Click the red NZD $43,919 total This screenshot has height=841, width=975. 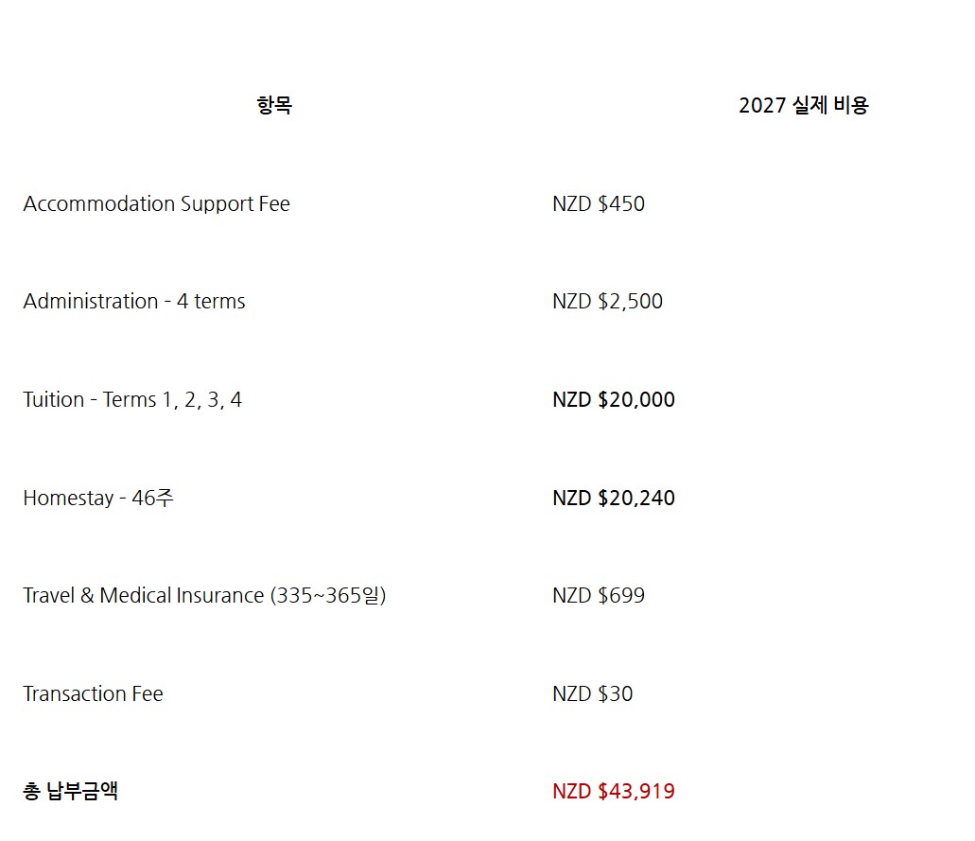[x=614, y=791]
